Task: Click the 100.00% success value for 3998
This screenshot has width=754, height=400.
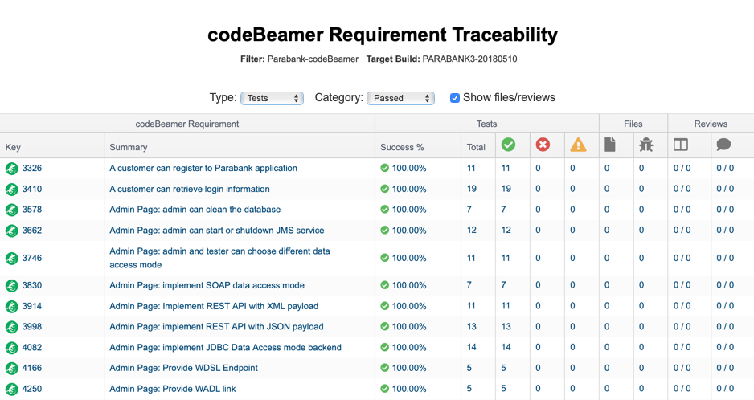Action: 408,326
